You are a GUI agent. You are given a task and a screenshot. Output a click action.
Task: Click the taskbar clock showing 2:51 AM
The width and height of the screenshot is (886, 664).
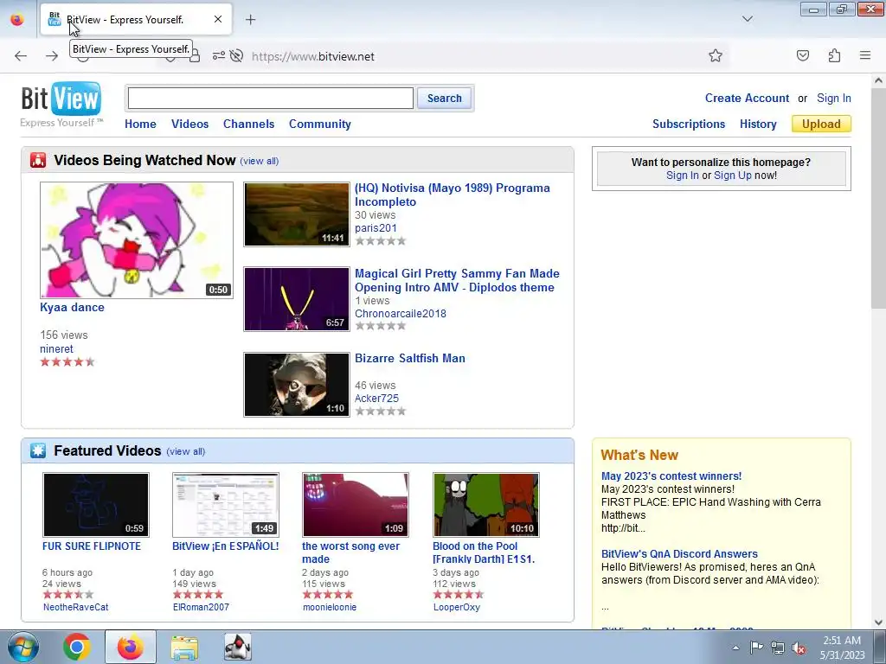click(842, 648)
